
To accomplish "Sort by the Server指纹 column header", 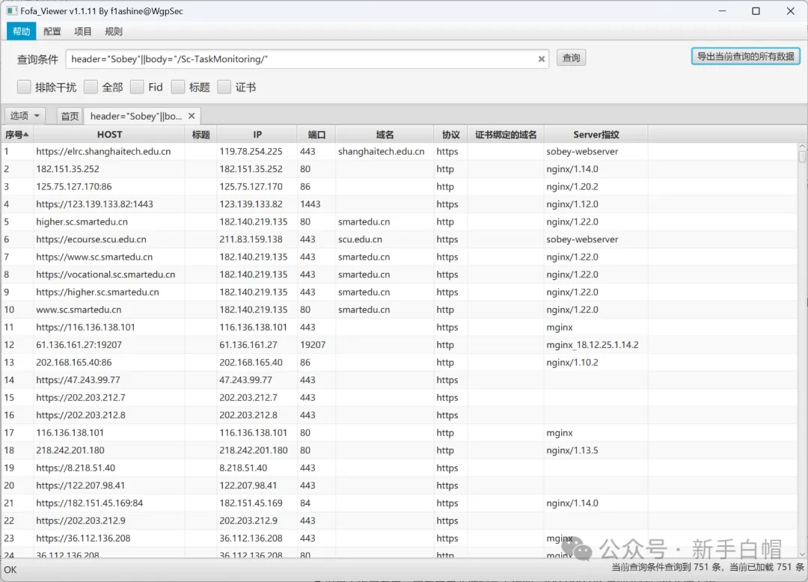I will (596, 135).
